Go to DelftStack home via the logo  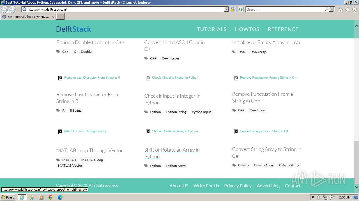73,29
